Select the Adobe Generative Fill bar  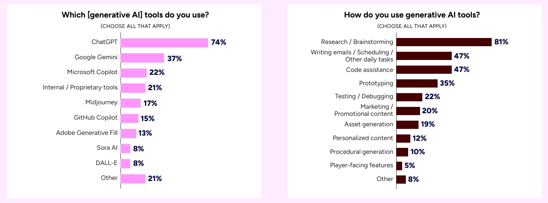[x=128, y=133]
